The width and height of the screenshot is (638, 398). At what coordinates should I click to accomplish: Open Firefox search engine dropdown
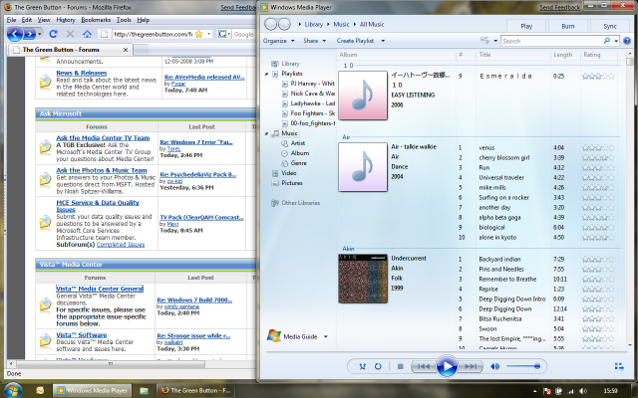[224, 34]
